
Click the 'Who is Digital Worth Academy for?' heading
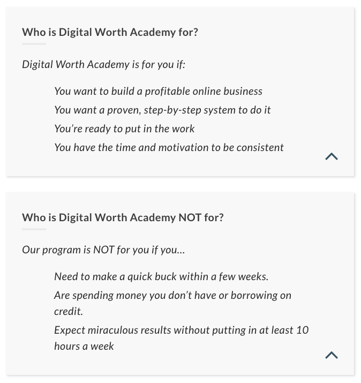click(x=110, y=32)
